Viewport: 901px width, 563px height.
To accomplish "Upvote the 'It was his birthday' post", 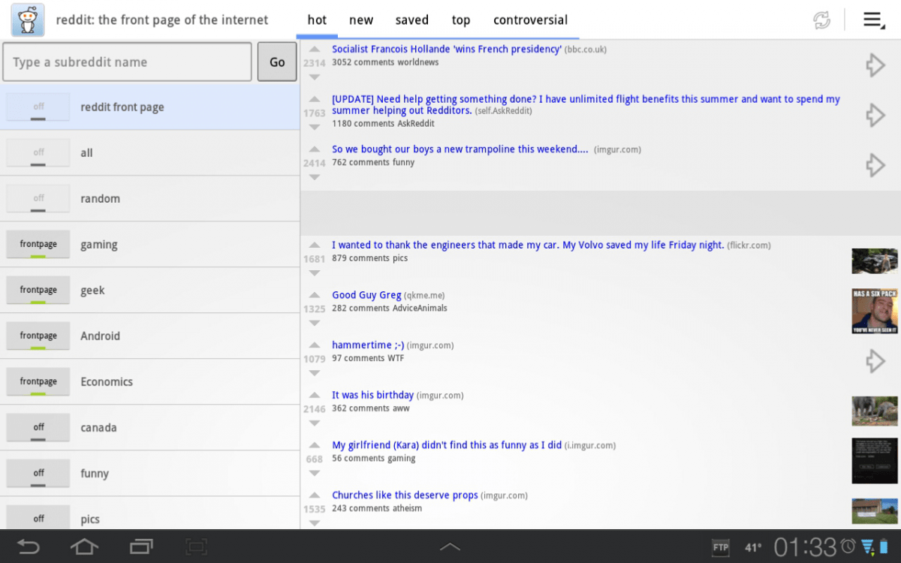I will (x=315, y=395).
